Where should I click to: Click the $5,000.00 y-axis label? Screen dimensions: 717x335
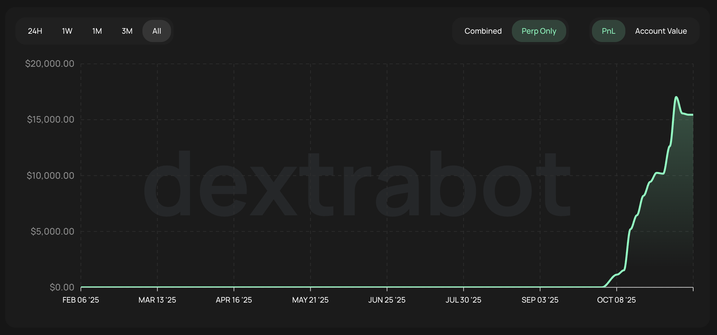click(52, 231)
